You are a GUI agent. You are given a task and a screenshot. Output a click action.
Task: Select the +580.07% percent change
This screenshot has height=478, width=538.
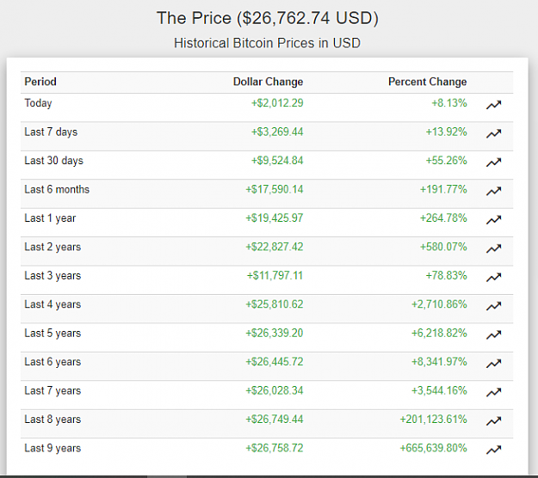(x=443, y=247)
